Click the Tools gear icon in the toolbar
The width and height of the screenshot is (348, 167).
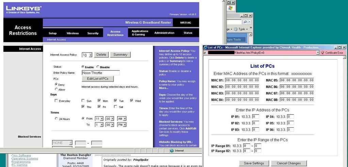pyautogui.click(x=236, y=29)
